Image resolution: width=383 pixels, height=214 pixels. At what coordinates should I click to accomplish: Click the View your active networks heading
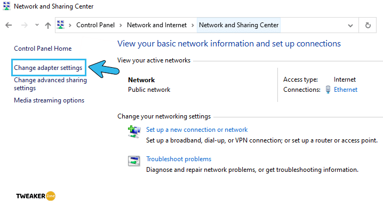[x=154, y=60]
